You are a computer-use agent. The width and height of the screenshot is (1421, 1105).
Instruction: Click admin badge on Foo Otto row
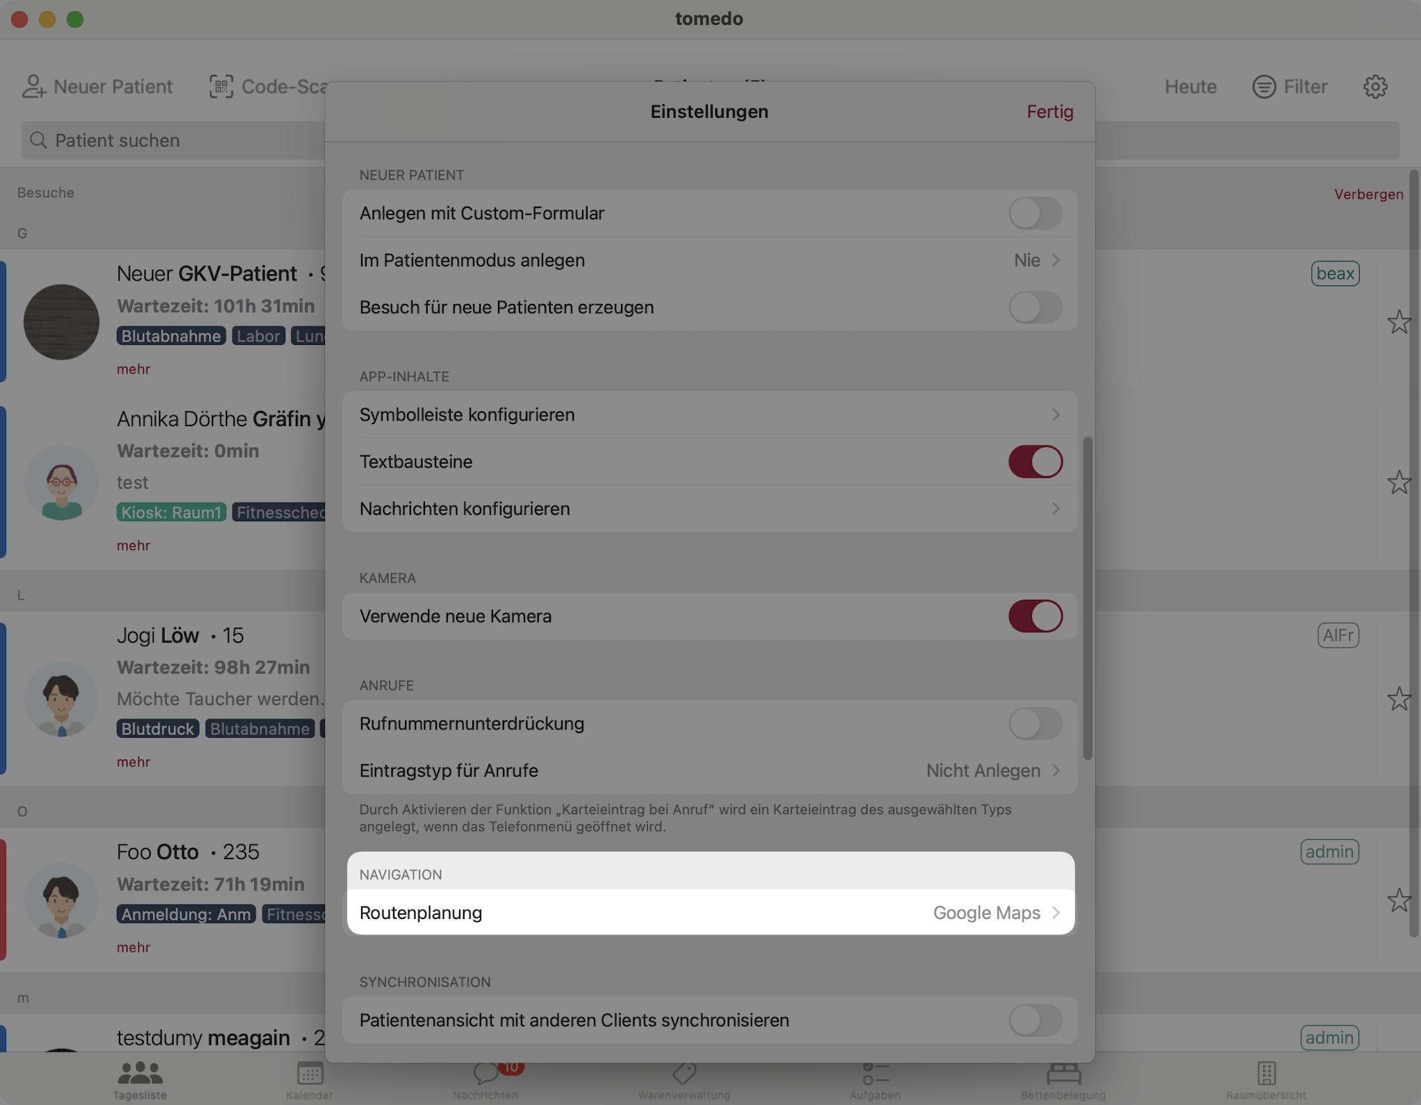[1329, 852]
